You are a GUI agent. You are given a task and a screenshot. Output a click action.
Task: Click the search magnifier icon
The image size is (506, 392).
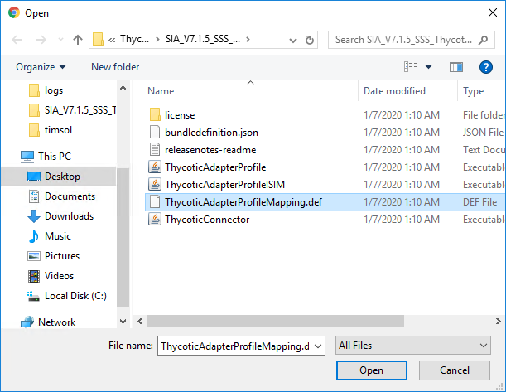(x=483, y=40)
